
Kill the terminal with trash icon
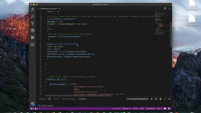160,99
